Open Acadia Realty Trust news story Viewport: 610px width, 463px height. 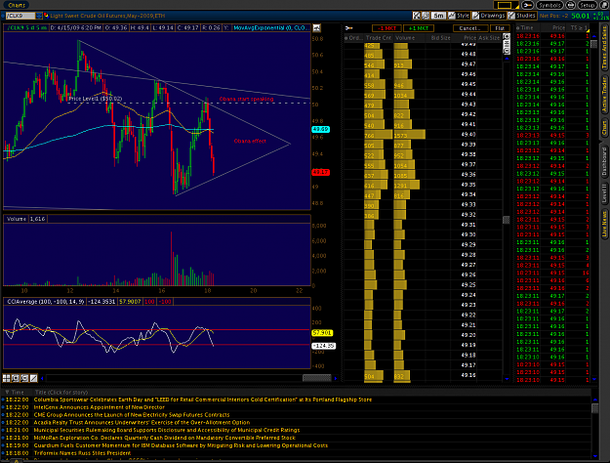[x=142, y=423]
